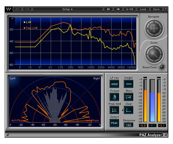Click the center cross of Navigate pad
Screen dimensions: 173x144
(154, 28)
